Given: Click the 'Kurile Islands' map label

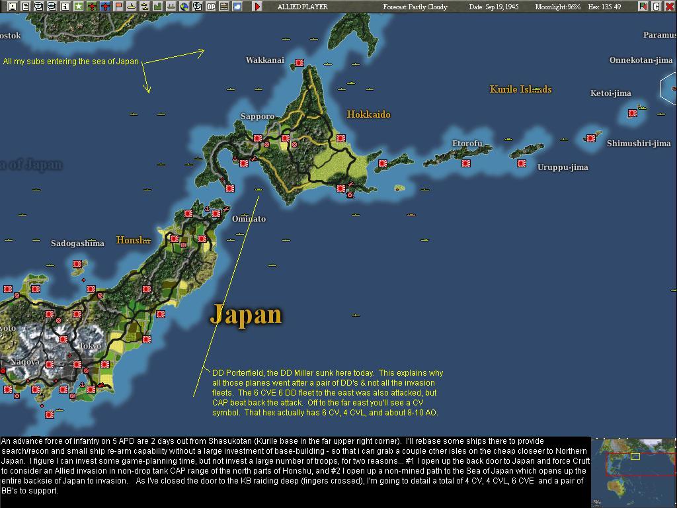Looking at the screenshot, I should click(x=521, y=89).
